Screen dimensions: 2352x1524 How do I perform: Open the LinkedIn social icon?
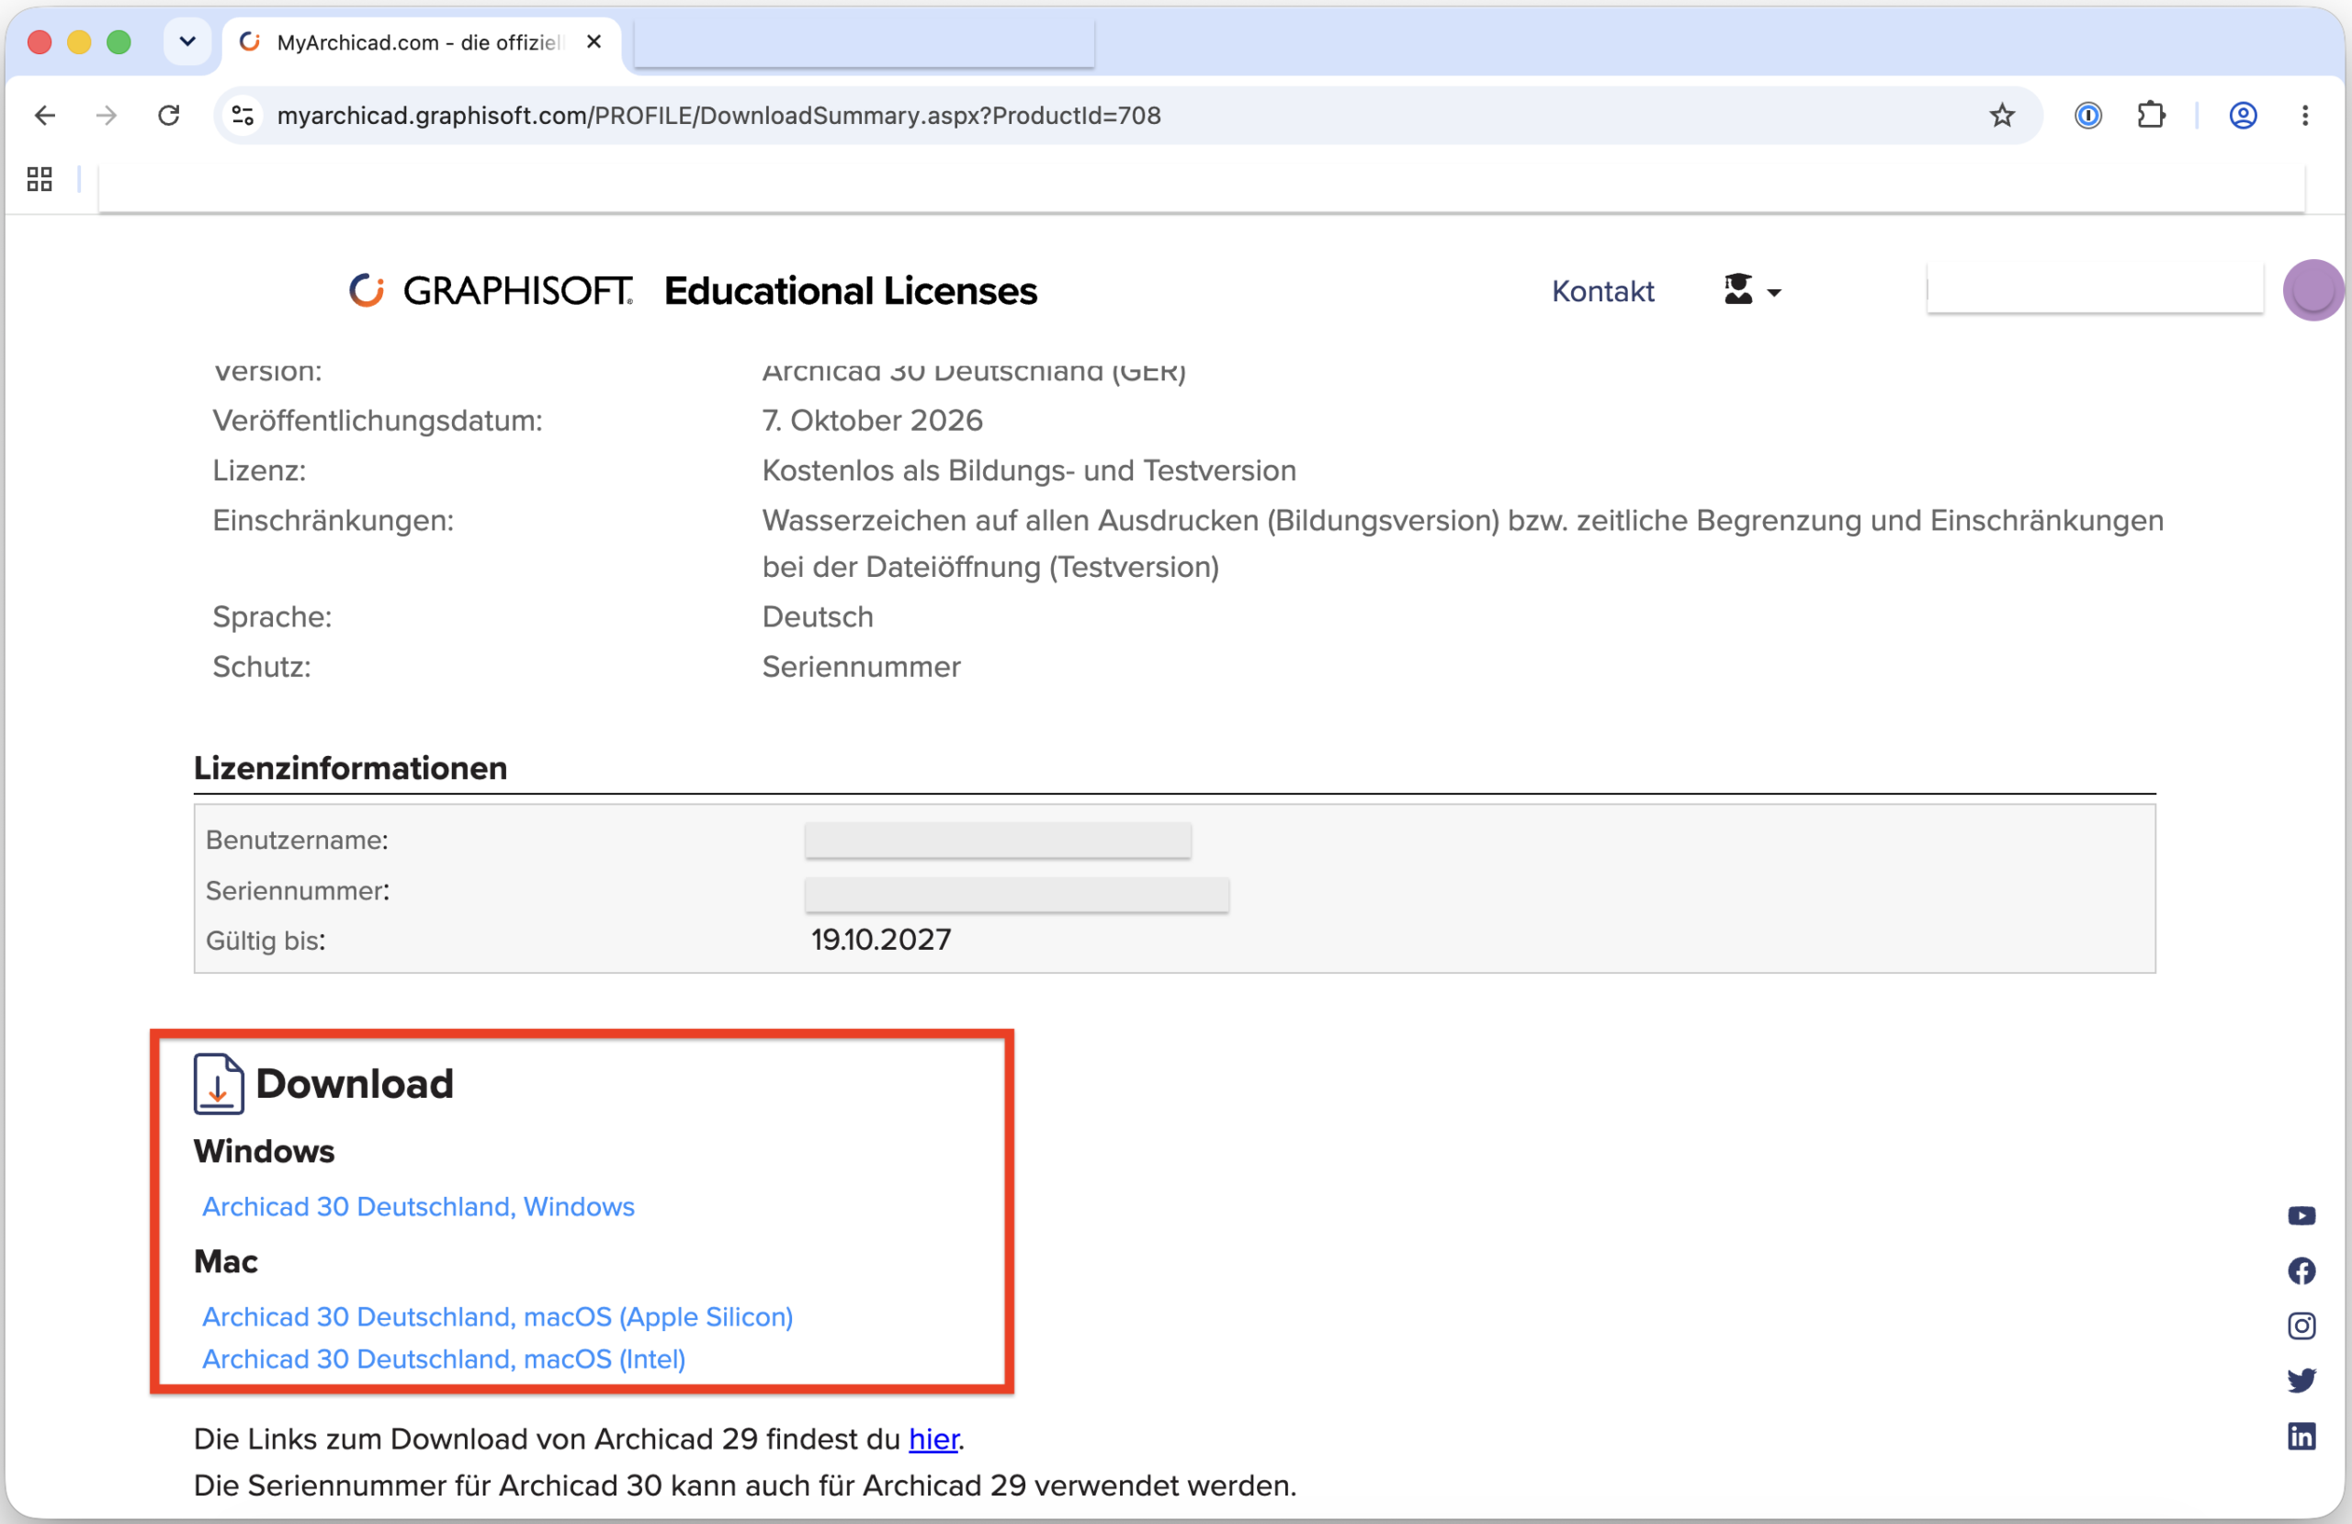coord(2301,1436)
